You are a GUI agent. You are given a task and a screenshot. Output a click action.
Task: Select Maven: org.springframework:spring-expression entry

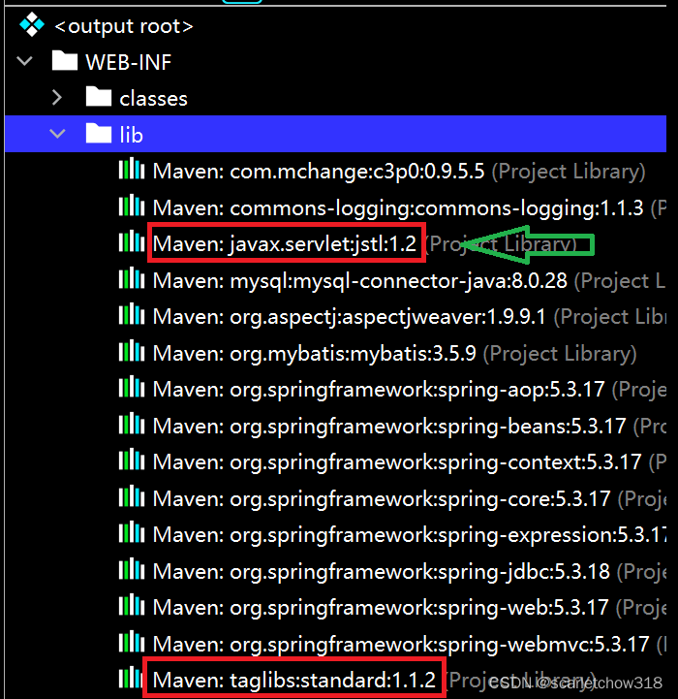coord(410,535)
